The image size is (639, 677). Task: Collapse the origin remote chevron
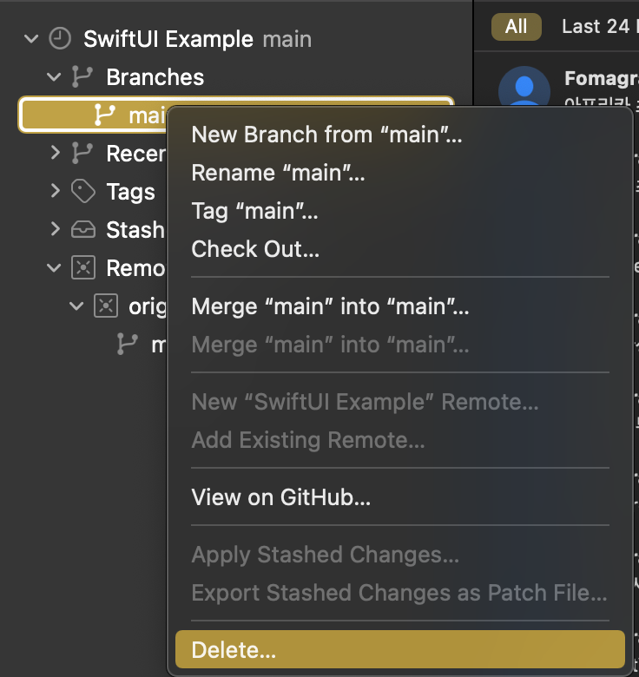point(76,306)
